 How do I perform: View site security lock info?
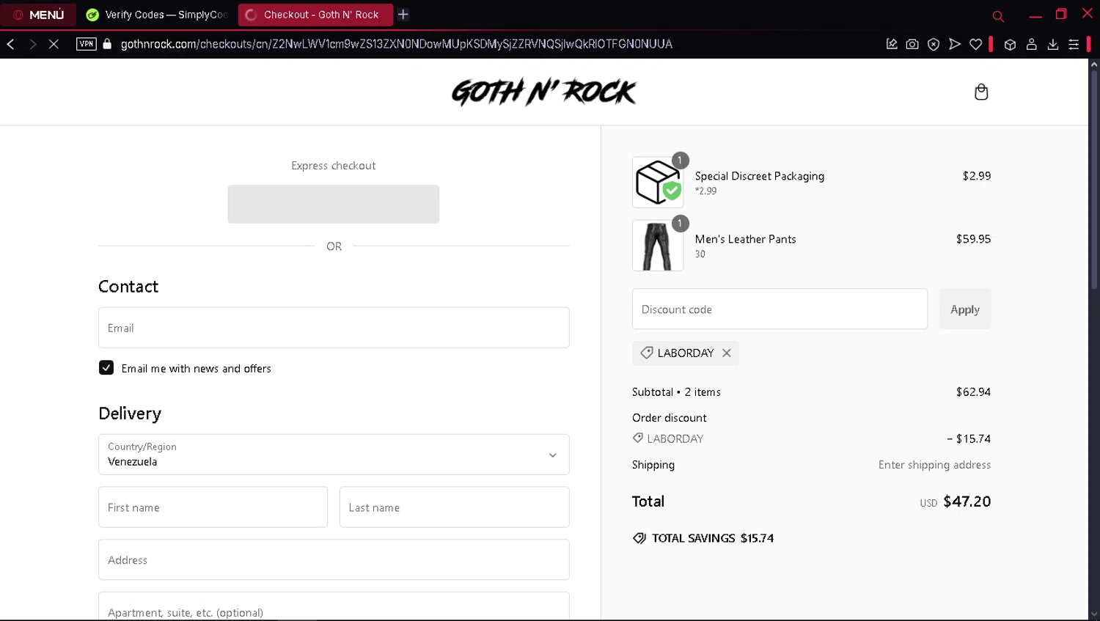[x=108, y=44]
